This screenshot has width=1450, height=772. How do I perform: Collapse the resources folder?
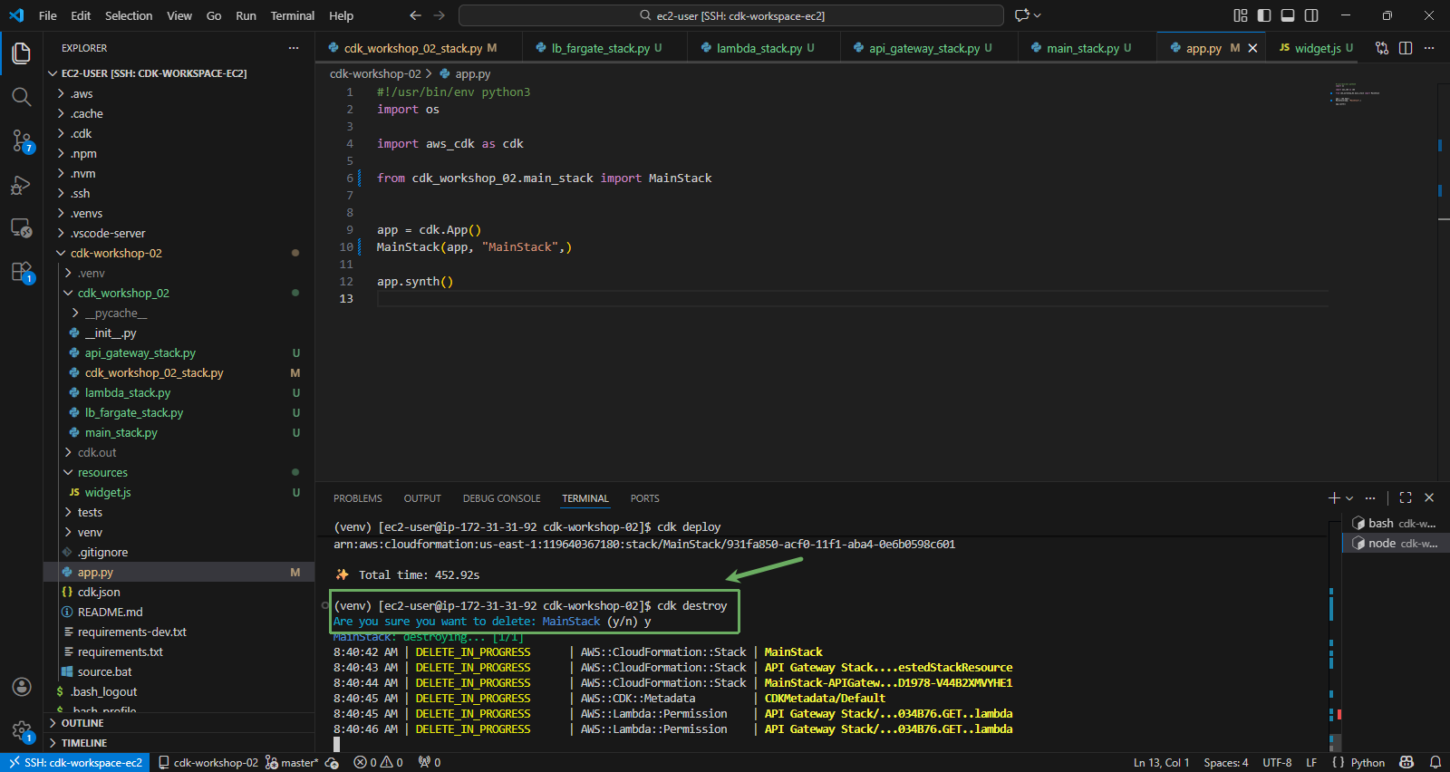click(x=102, y=472)
